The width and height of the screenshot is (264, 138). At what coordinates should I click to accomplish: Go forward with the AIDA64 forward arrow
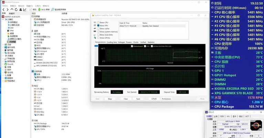(x=8, y=10)
